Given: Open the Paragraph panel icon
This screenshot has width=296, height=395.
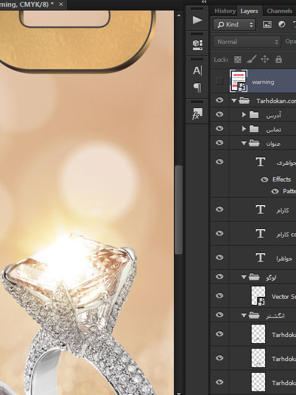Looking at the screenshot, I should (x=197, y=88).
